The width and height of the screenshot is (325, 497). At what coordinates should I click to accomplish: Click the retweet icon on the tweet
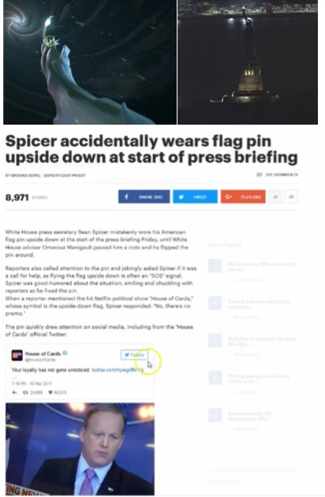click(25, 392)
